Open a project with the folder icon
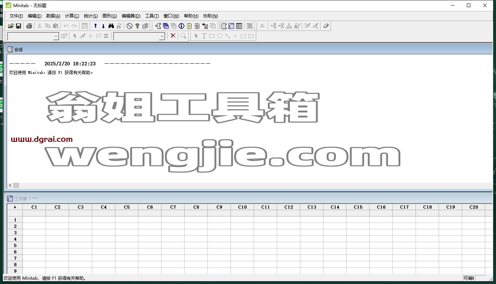 11,26
